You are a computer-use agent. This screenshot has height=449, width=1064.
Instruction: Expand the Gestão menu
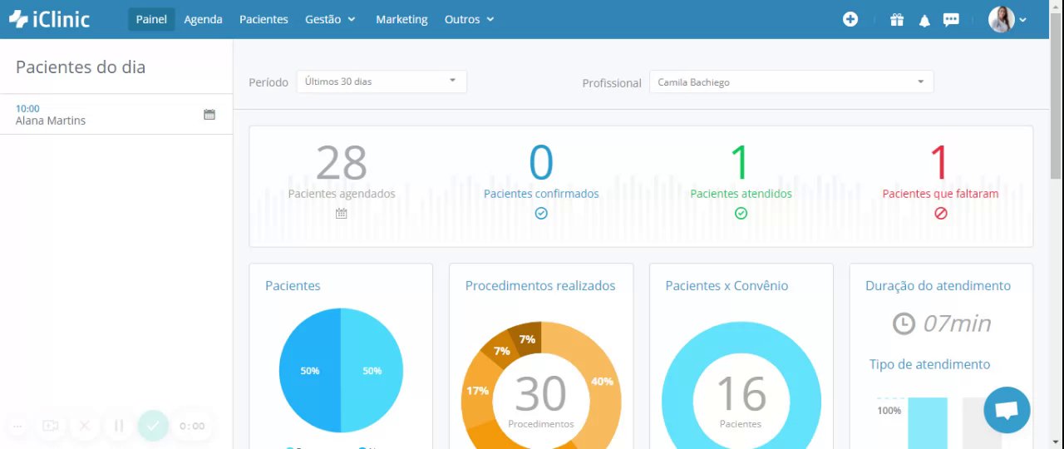coord(330,19)
